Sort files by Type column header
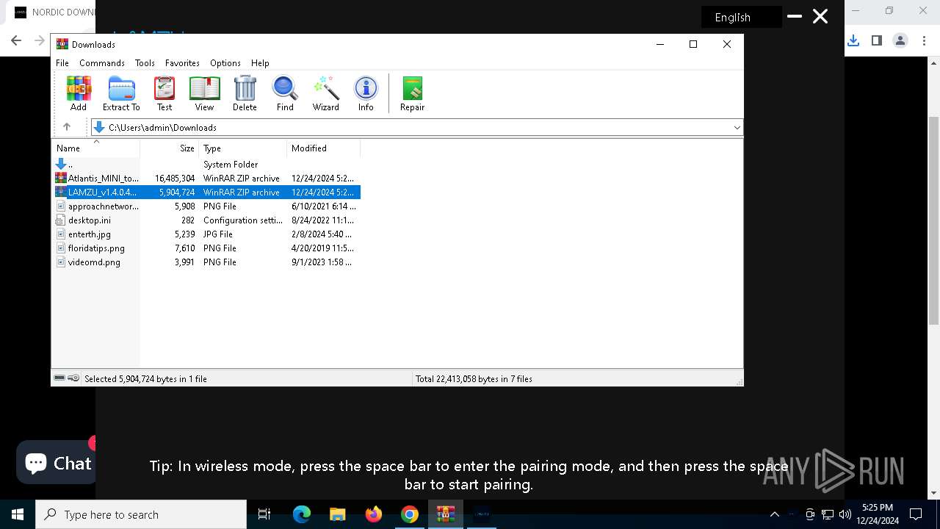940x529 pixels. coord(242,148)
